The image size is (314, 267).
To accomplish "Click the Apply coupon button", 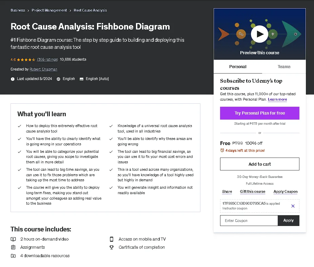I will [288, 221].
